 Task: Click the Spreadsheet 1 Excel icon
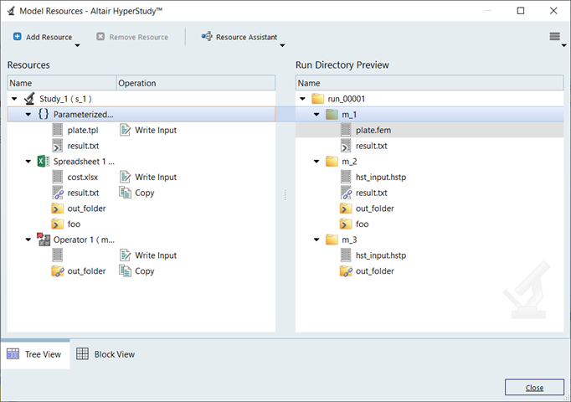click(42, 161)
